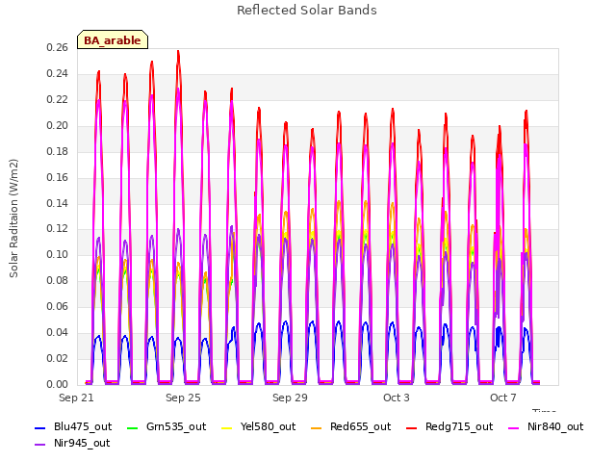
Task: Click the Oct 7 x-axis tick label
Action: [503, 398]
